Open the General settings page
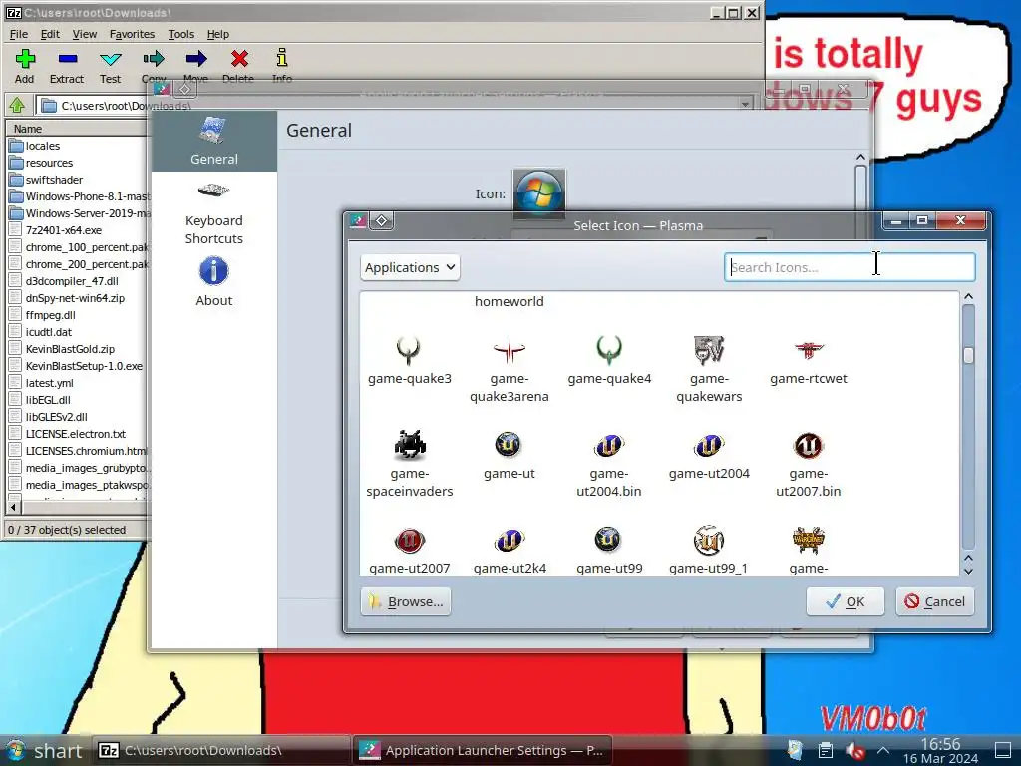1021x766 pixels. tap(213, 141)
